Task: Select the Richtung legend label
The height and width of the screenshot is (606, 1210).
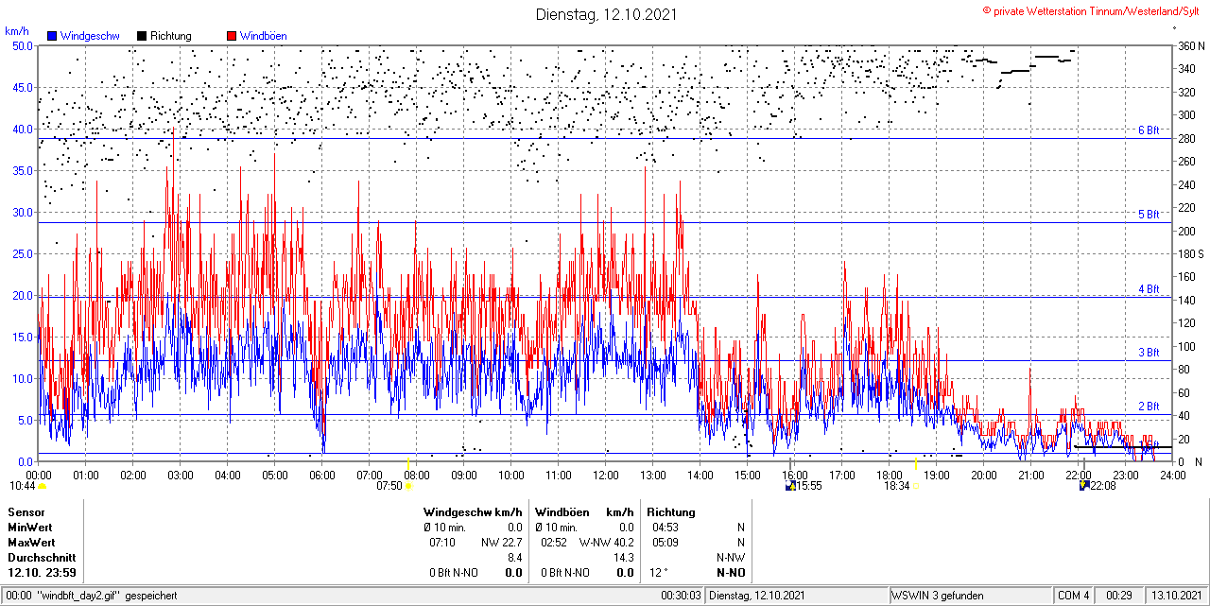Action: point(170,36)
